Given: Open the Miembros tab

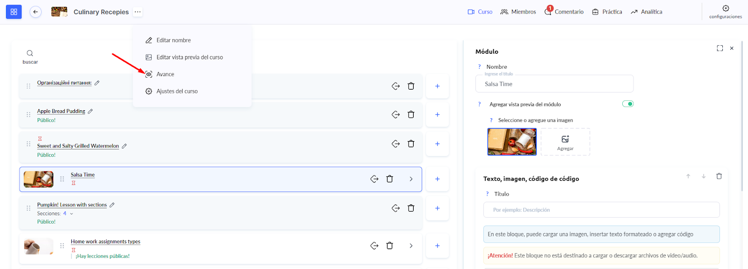Looking at the screenshot, I should point(518,12).
